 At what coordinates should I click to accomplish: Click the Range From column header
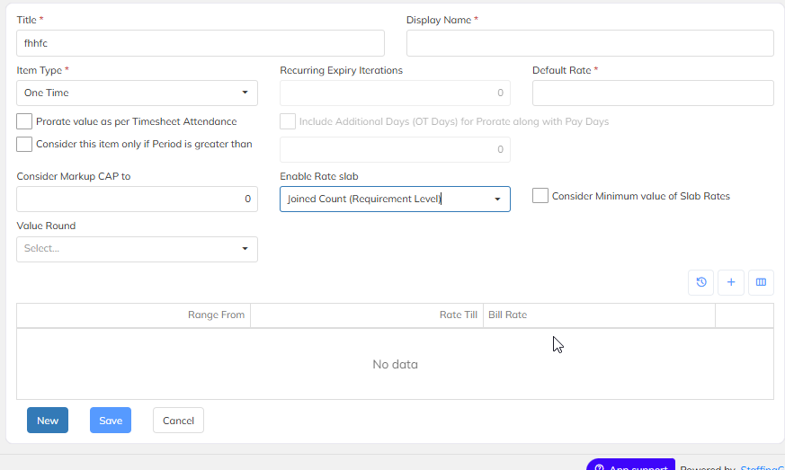133,315
